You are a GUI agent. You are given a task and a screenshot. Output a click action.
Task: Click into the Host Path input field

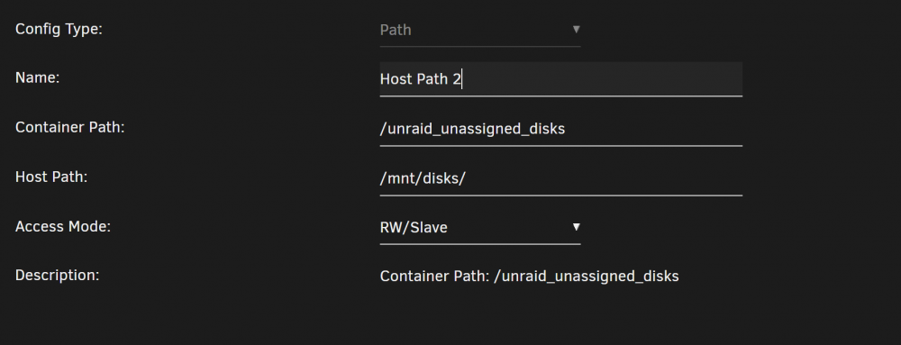(560, 178)
